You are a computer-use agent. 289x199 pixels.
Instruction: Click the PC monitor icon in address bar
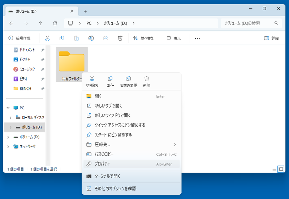tap(70, 23)
